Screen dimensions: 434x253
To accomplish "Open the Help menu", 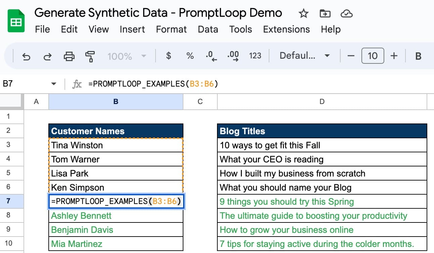I will (x=331, y=29).
